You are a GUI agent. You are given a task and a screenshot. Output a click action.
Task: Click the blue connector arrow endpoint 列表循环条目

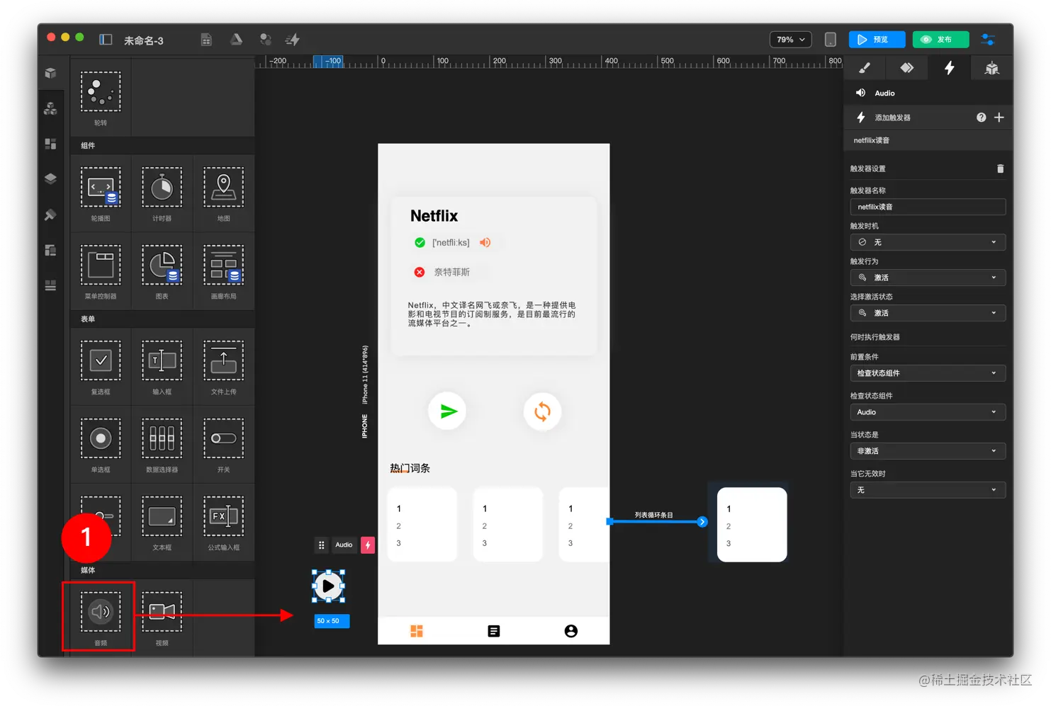pos(702,522)
